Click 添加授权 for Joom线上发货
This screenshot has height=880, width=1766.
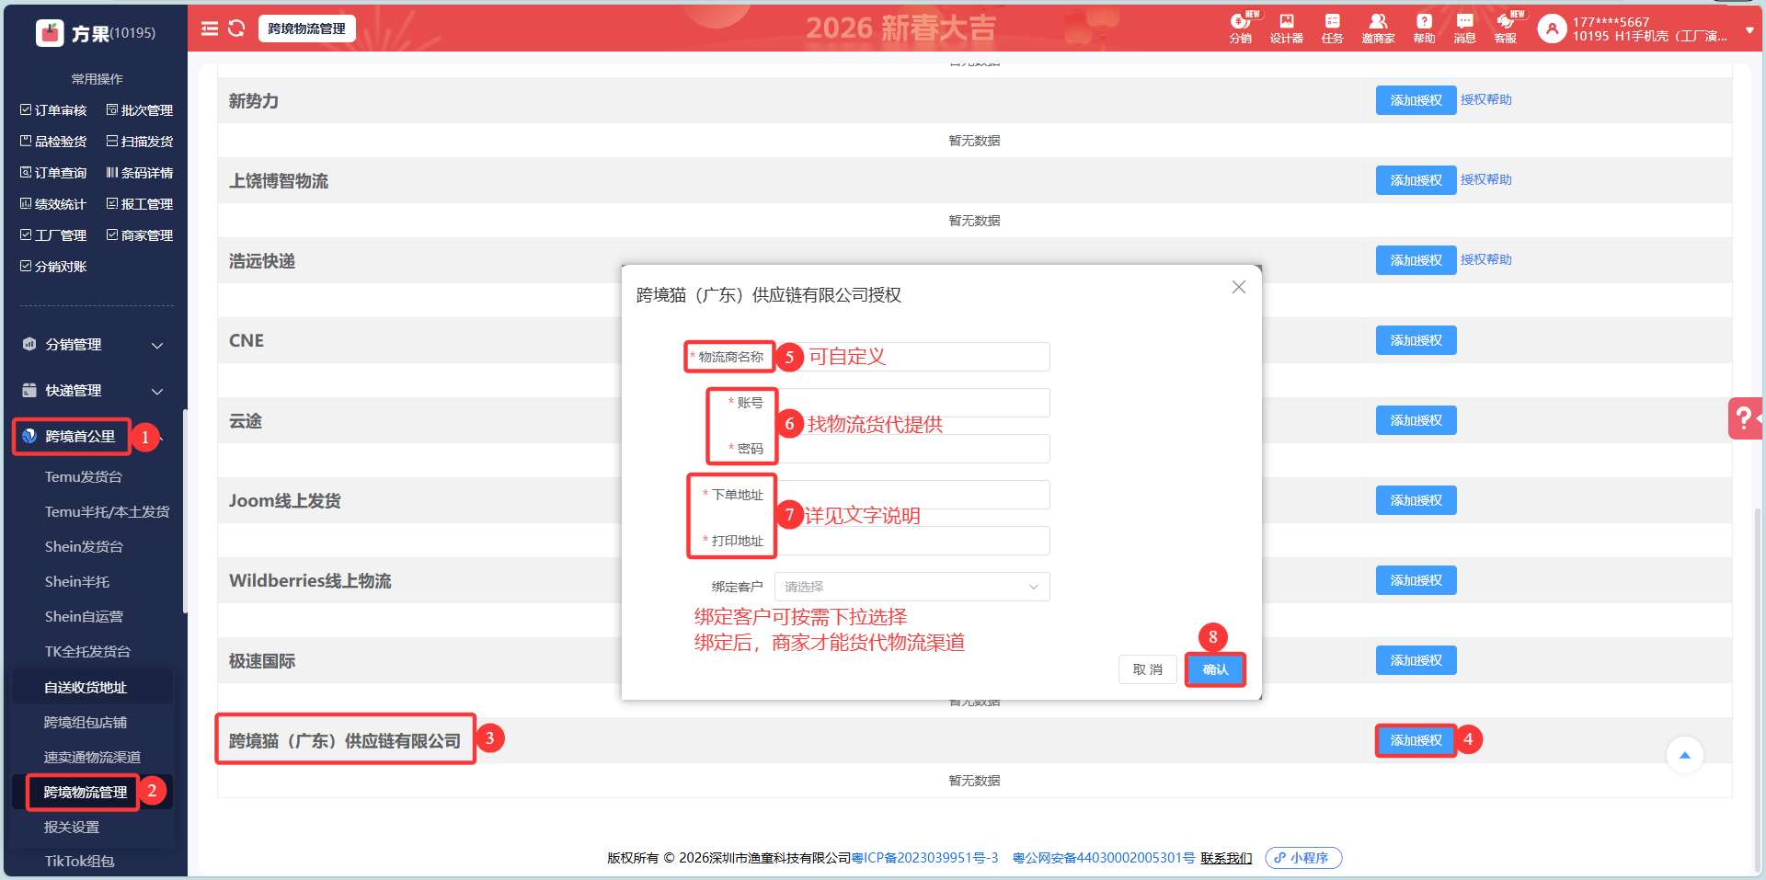tap(1416, 500)
